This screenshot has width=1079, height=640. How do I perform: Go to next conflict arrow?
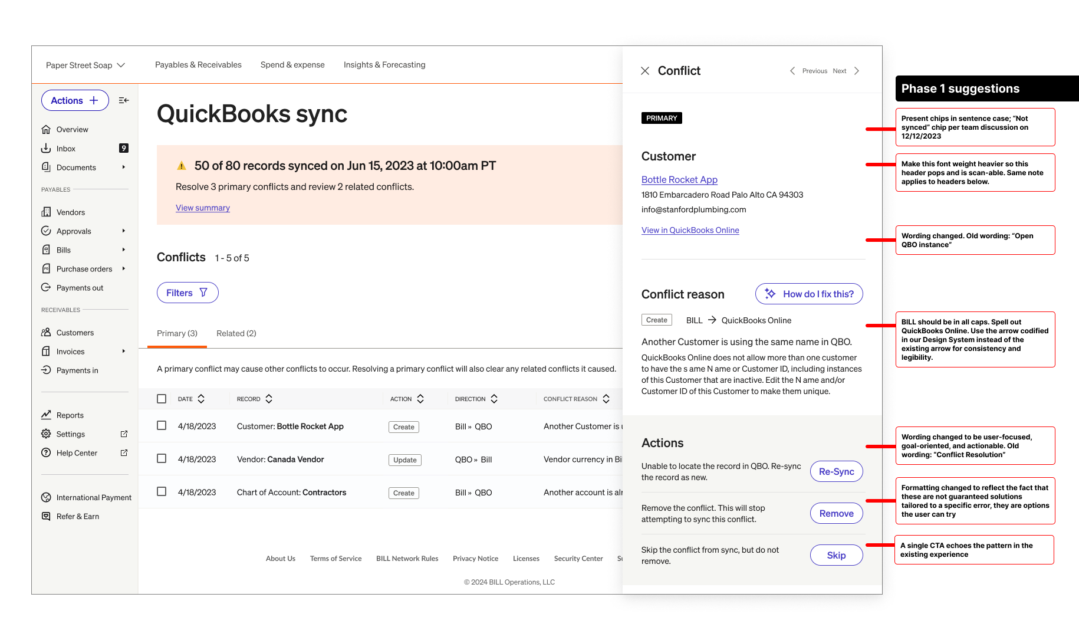click(x=857, y=71)
